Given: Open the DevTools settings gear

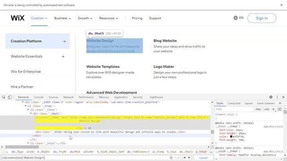Looking at the screenshot, I should 271,97.
